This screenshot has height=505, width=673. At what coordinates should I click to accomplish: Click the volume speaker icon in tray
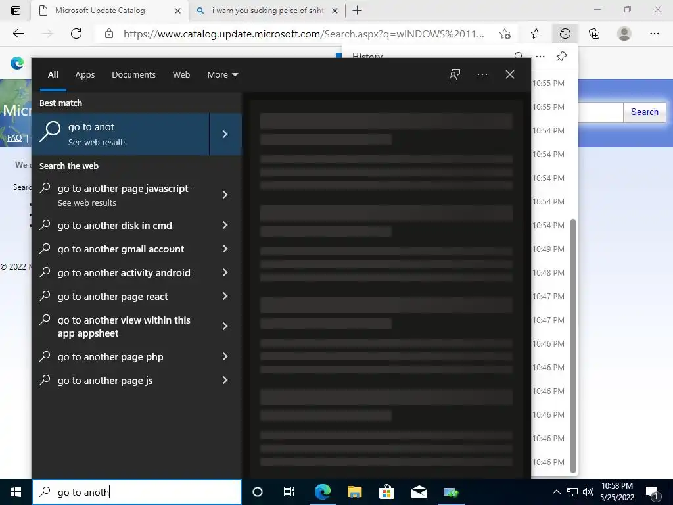coord(588,492)
